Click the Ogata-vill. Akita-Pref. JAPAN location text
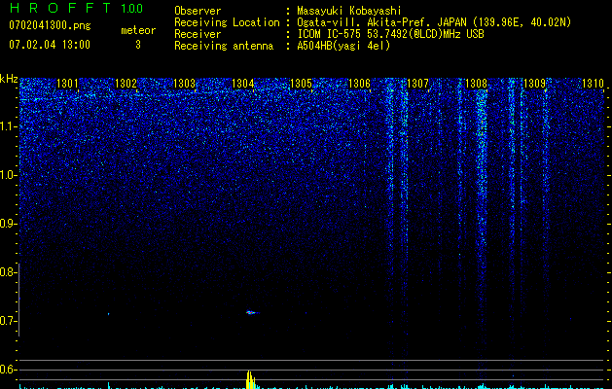 (x=434, y=22)
